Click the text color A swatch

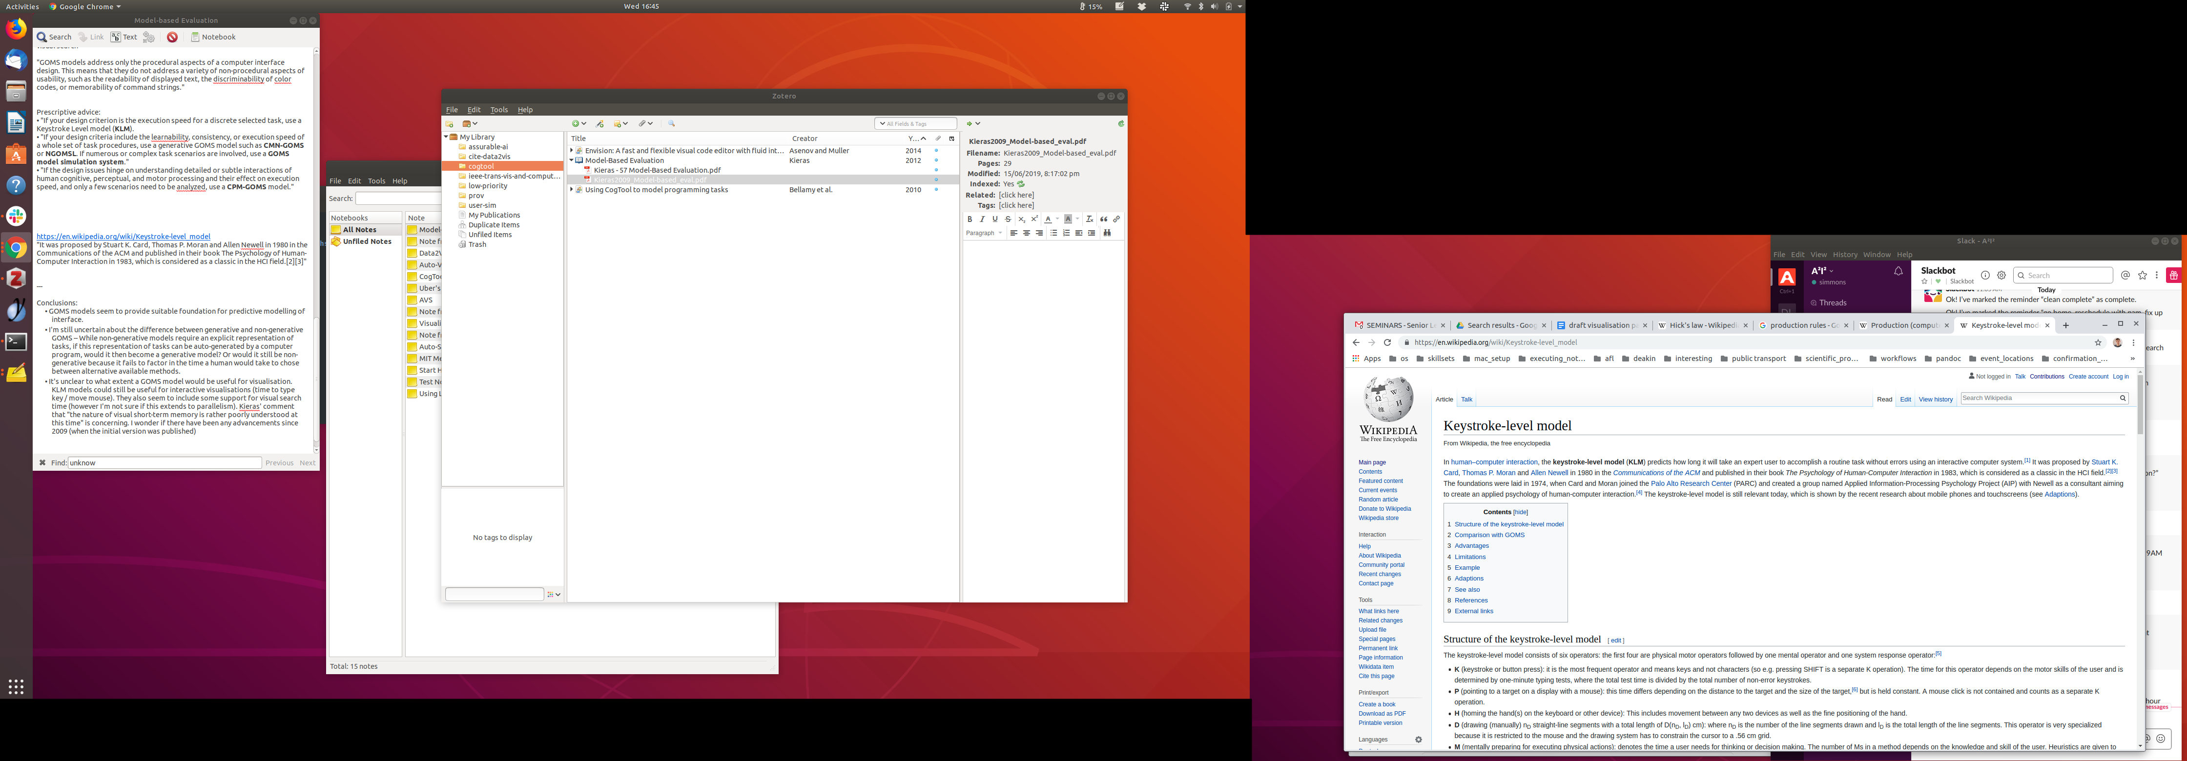[x=1048, y=220]
